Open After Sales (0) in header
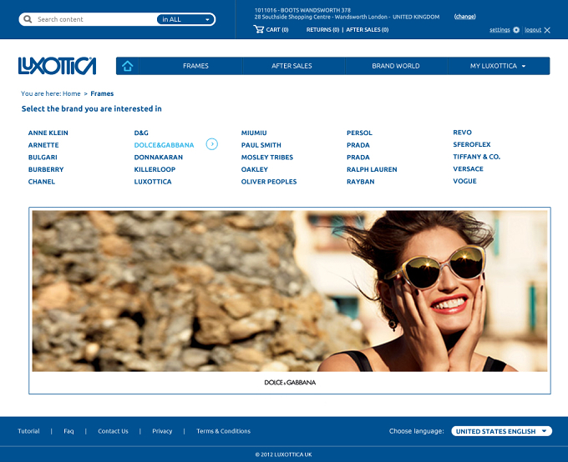 [x=368, y=30]
